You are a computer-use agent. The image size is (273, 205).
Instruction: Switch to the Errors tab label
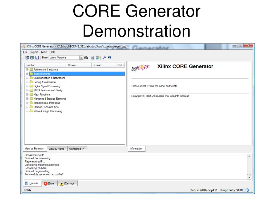click(51, 184)
